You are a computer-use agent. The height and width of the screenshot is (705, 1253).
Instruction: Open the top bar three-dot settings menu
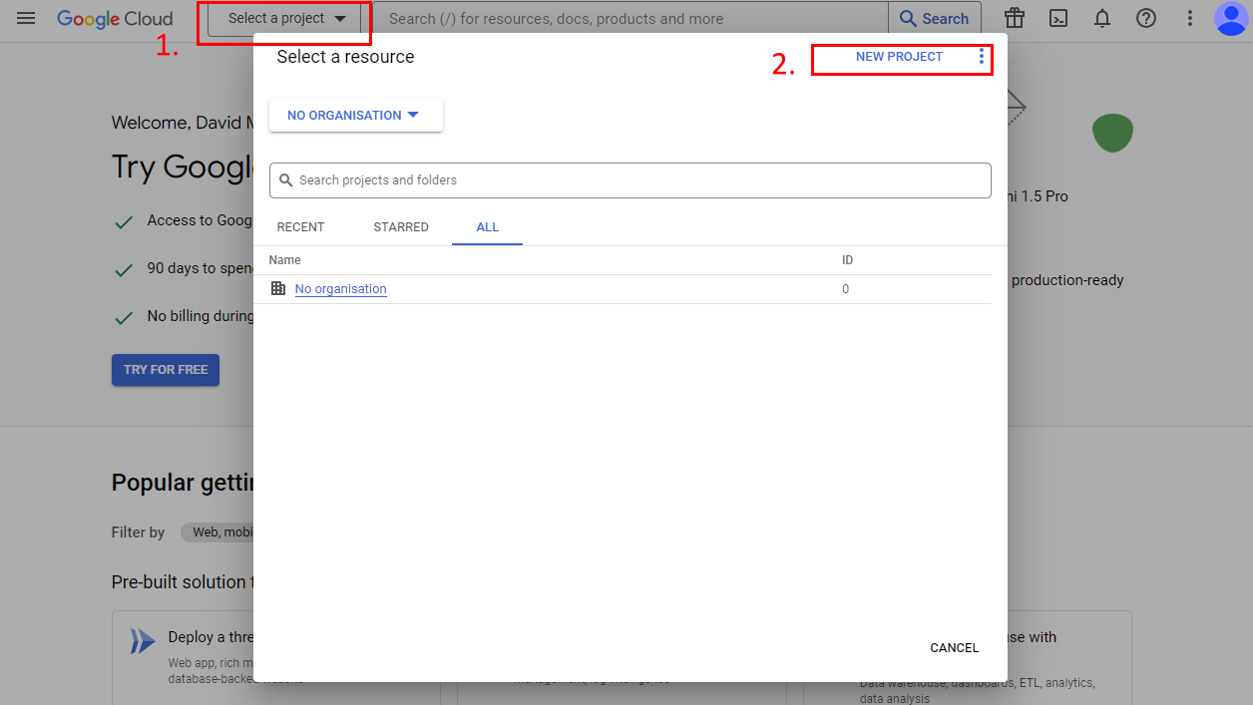(1189, 18)
